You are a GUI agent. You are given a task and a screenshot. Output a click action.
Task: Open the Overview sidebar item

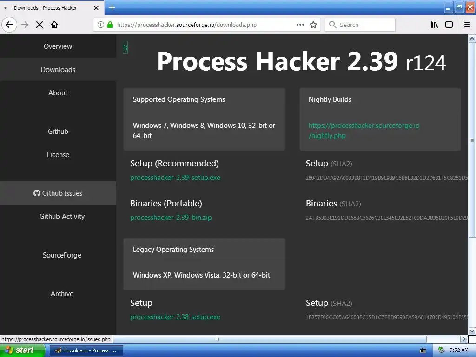(58, 46)
